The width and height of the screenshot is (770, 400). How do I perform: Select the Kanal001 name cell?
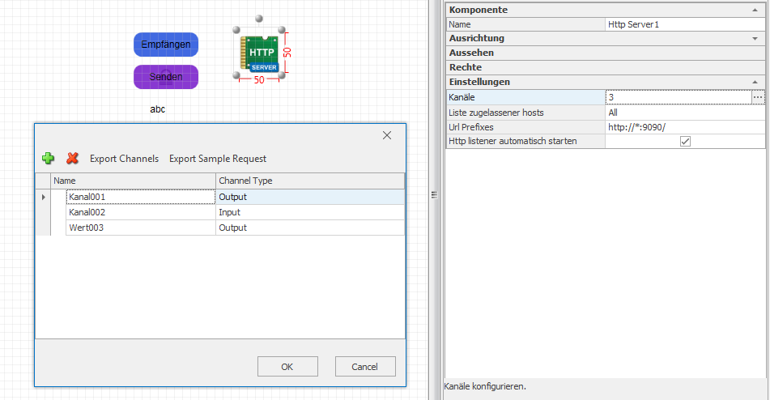140,197
